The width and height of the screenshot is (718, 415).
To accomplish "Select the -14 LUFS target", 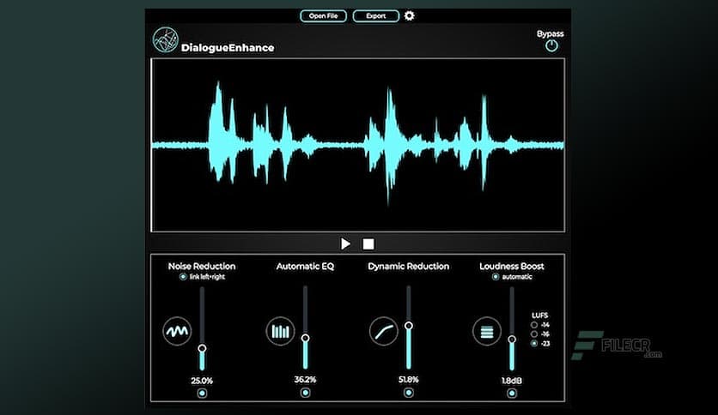I will [x=534, y=325].
